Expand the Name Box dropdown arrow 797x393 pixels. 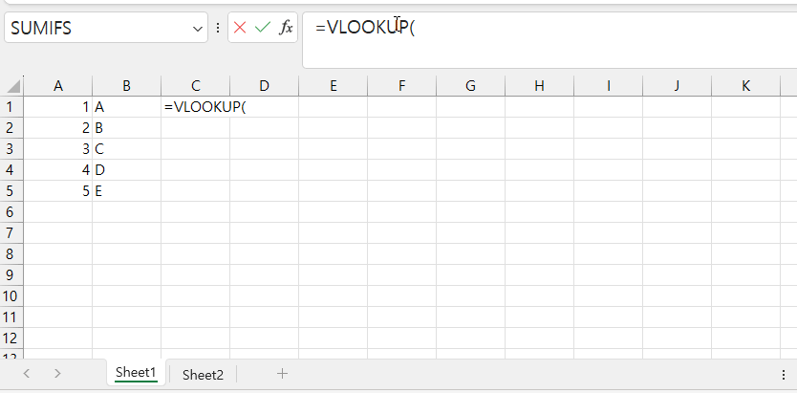199,29
